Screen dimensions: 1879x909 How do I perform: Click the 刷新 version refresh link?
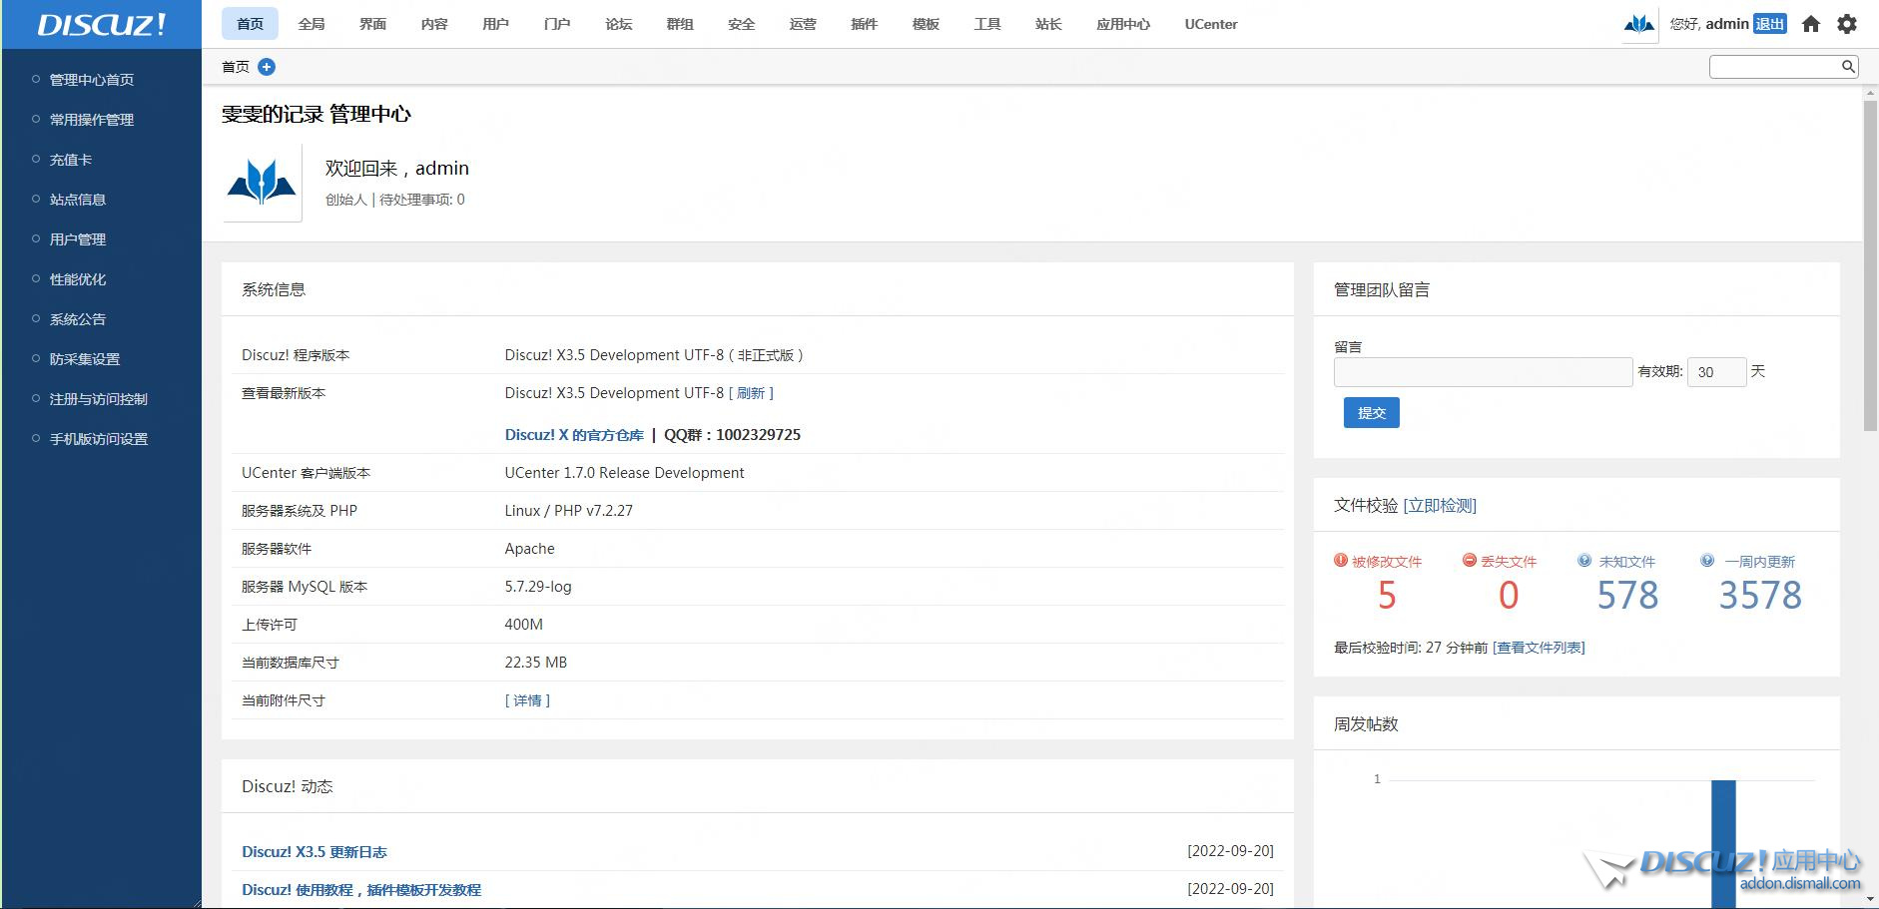751,393
